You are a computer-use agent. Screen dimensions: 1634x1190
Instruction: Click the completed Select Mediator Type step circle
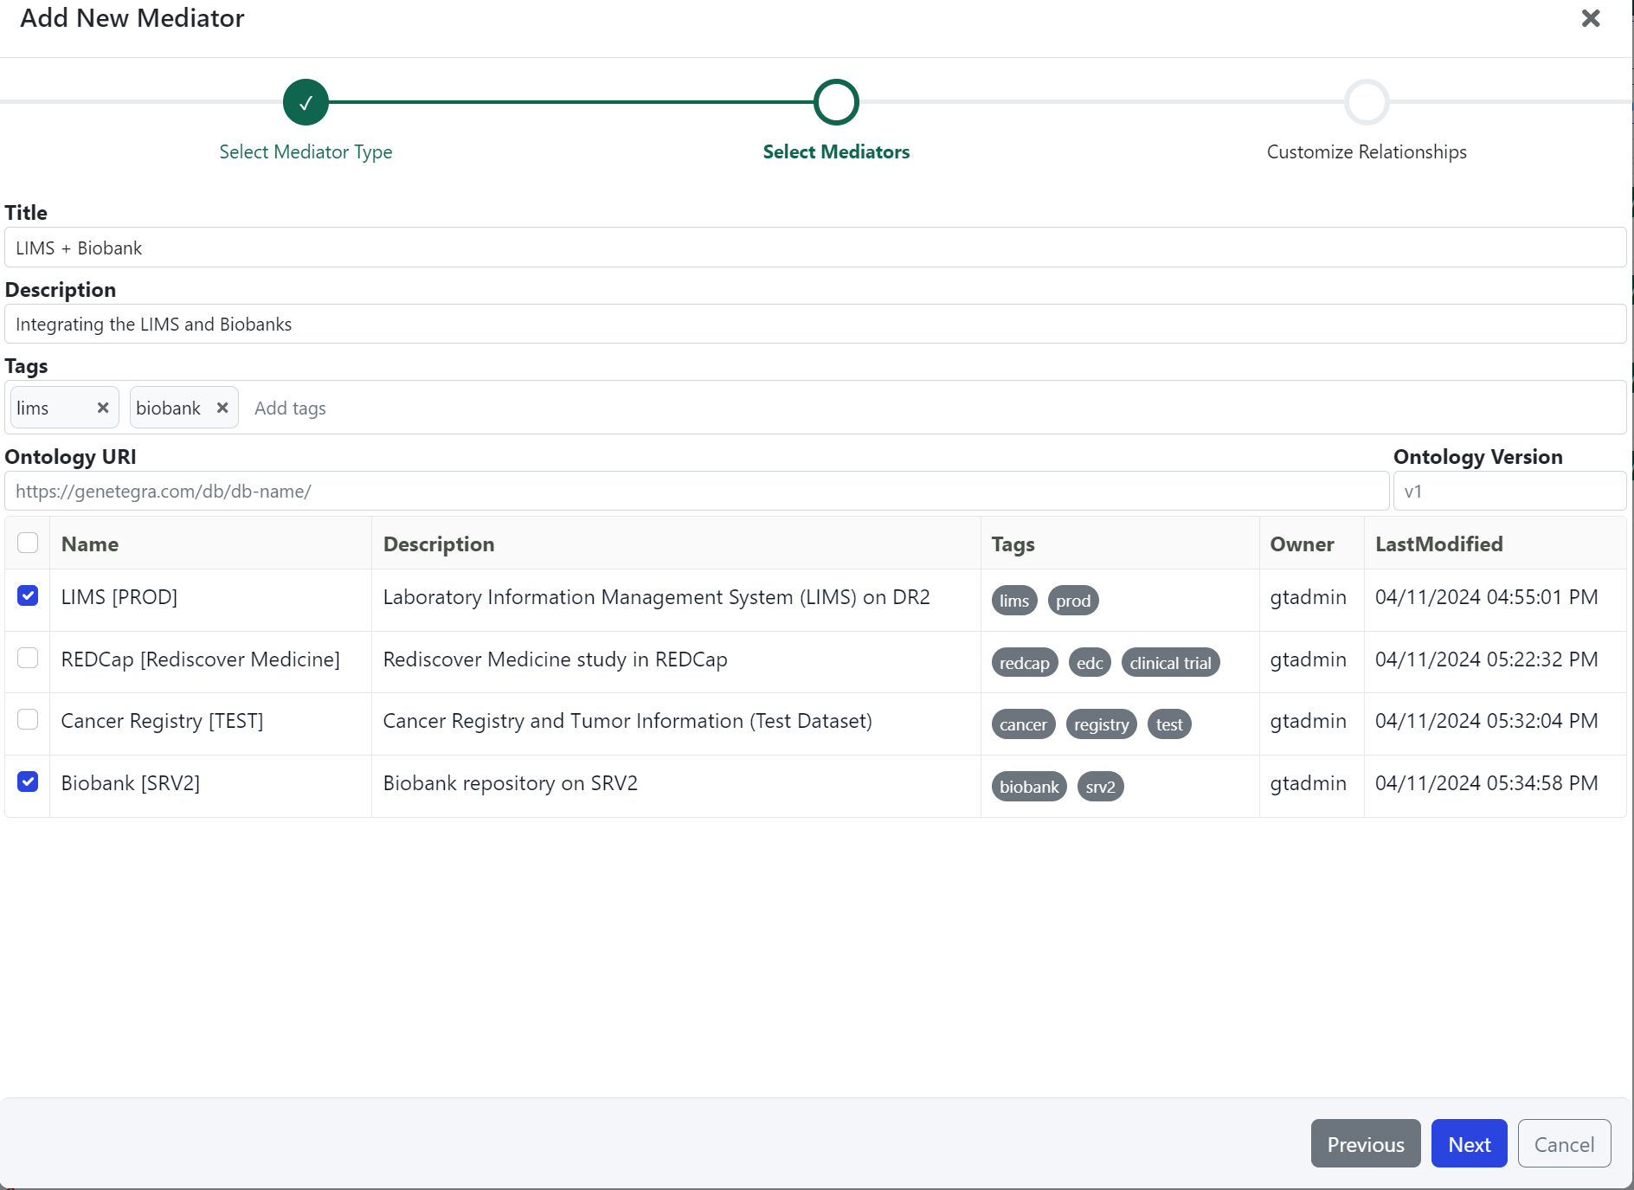coord(306,102)
